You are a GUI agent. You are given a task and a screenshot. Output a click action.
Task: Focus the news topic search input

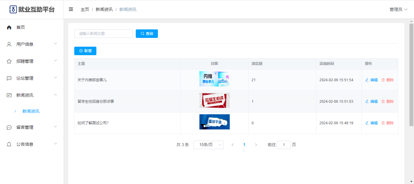click(x=103, y=34)
